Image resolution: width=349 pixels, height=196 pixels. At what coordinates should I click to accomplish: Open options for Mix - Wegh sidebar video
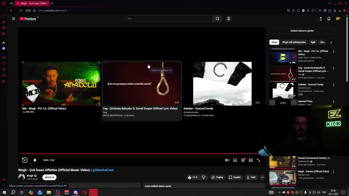[x=333, y=51]
